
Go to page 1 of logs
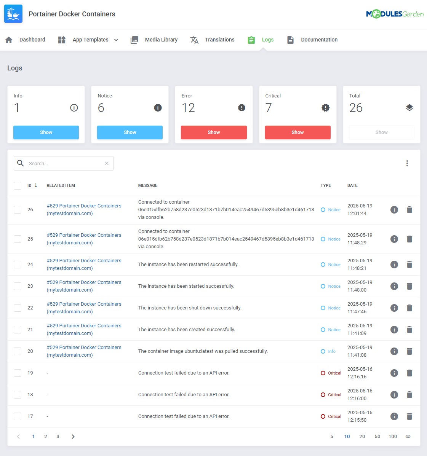[34, 437]
